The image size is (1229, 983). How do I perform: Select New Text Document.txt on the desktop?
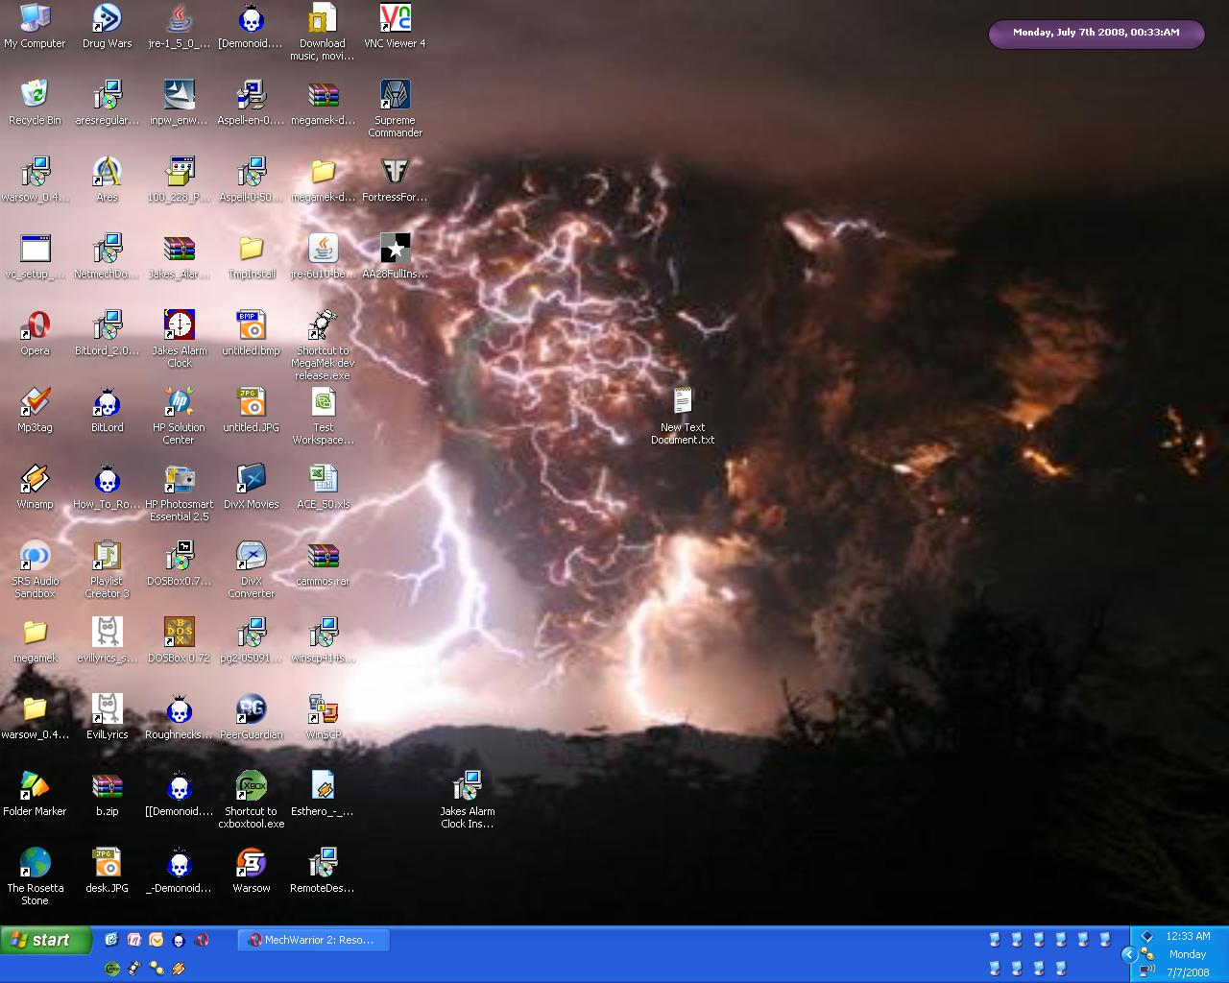pos(683,403)
